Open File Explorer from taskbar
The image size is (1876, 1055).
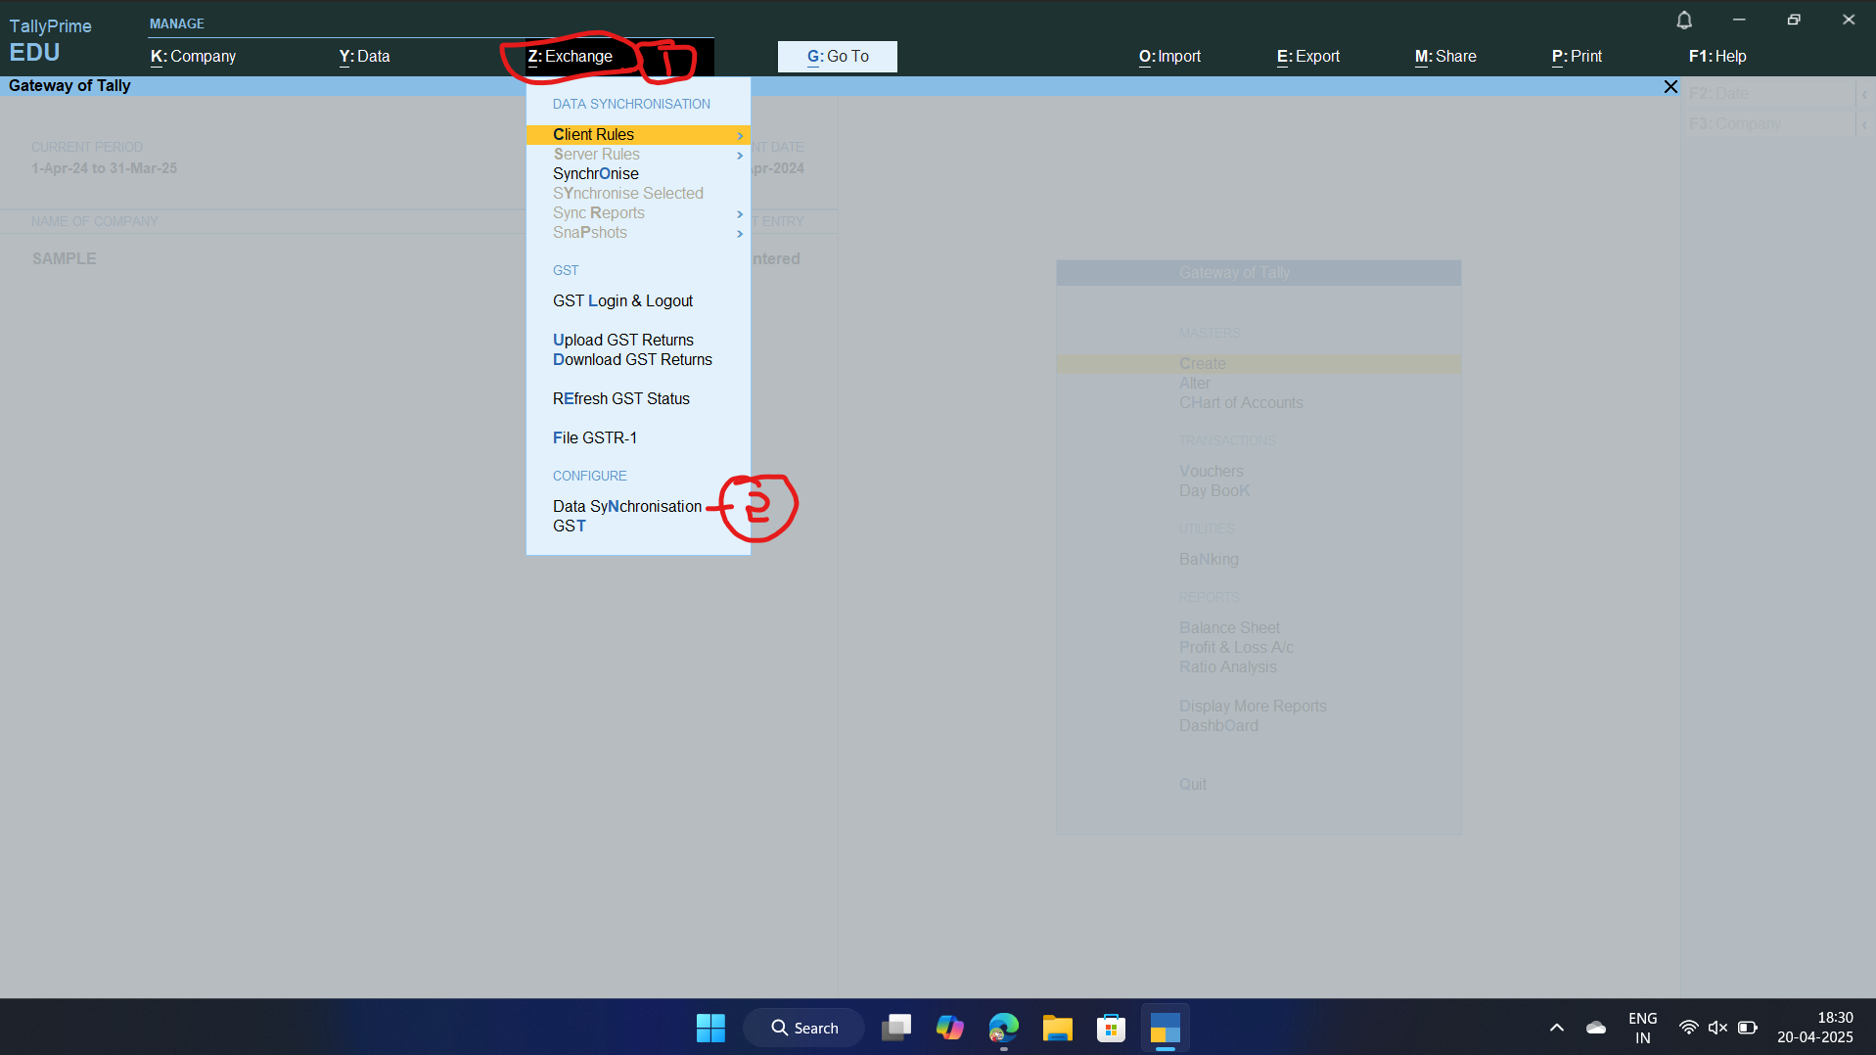point(1057,1028)
